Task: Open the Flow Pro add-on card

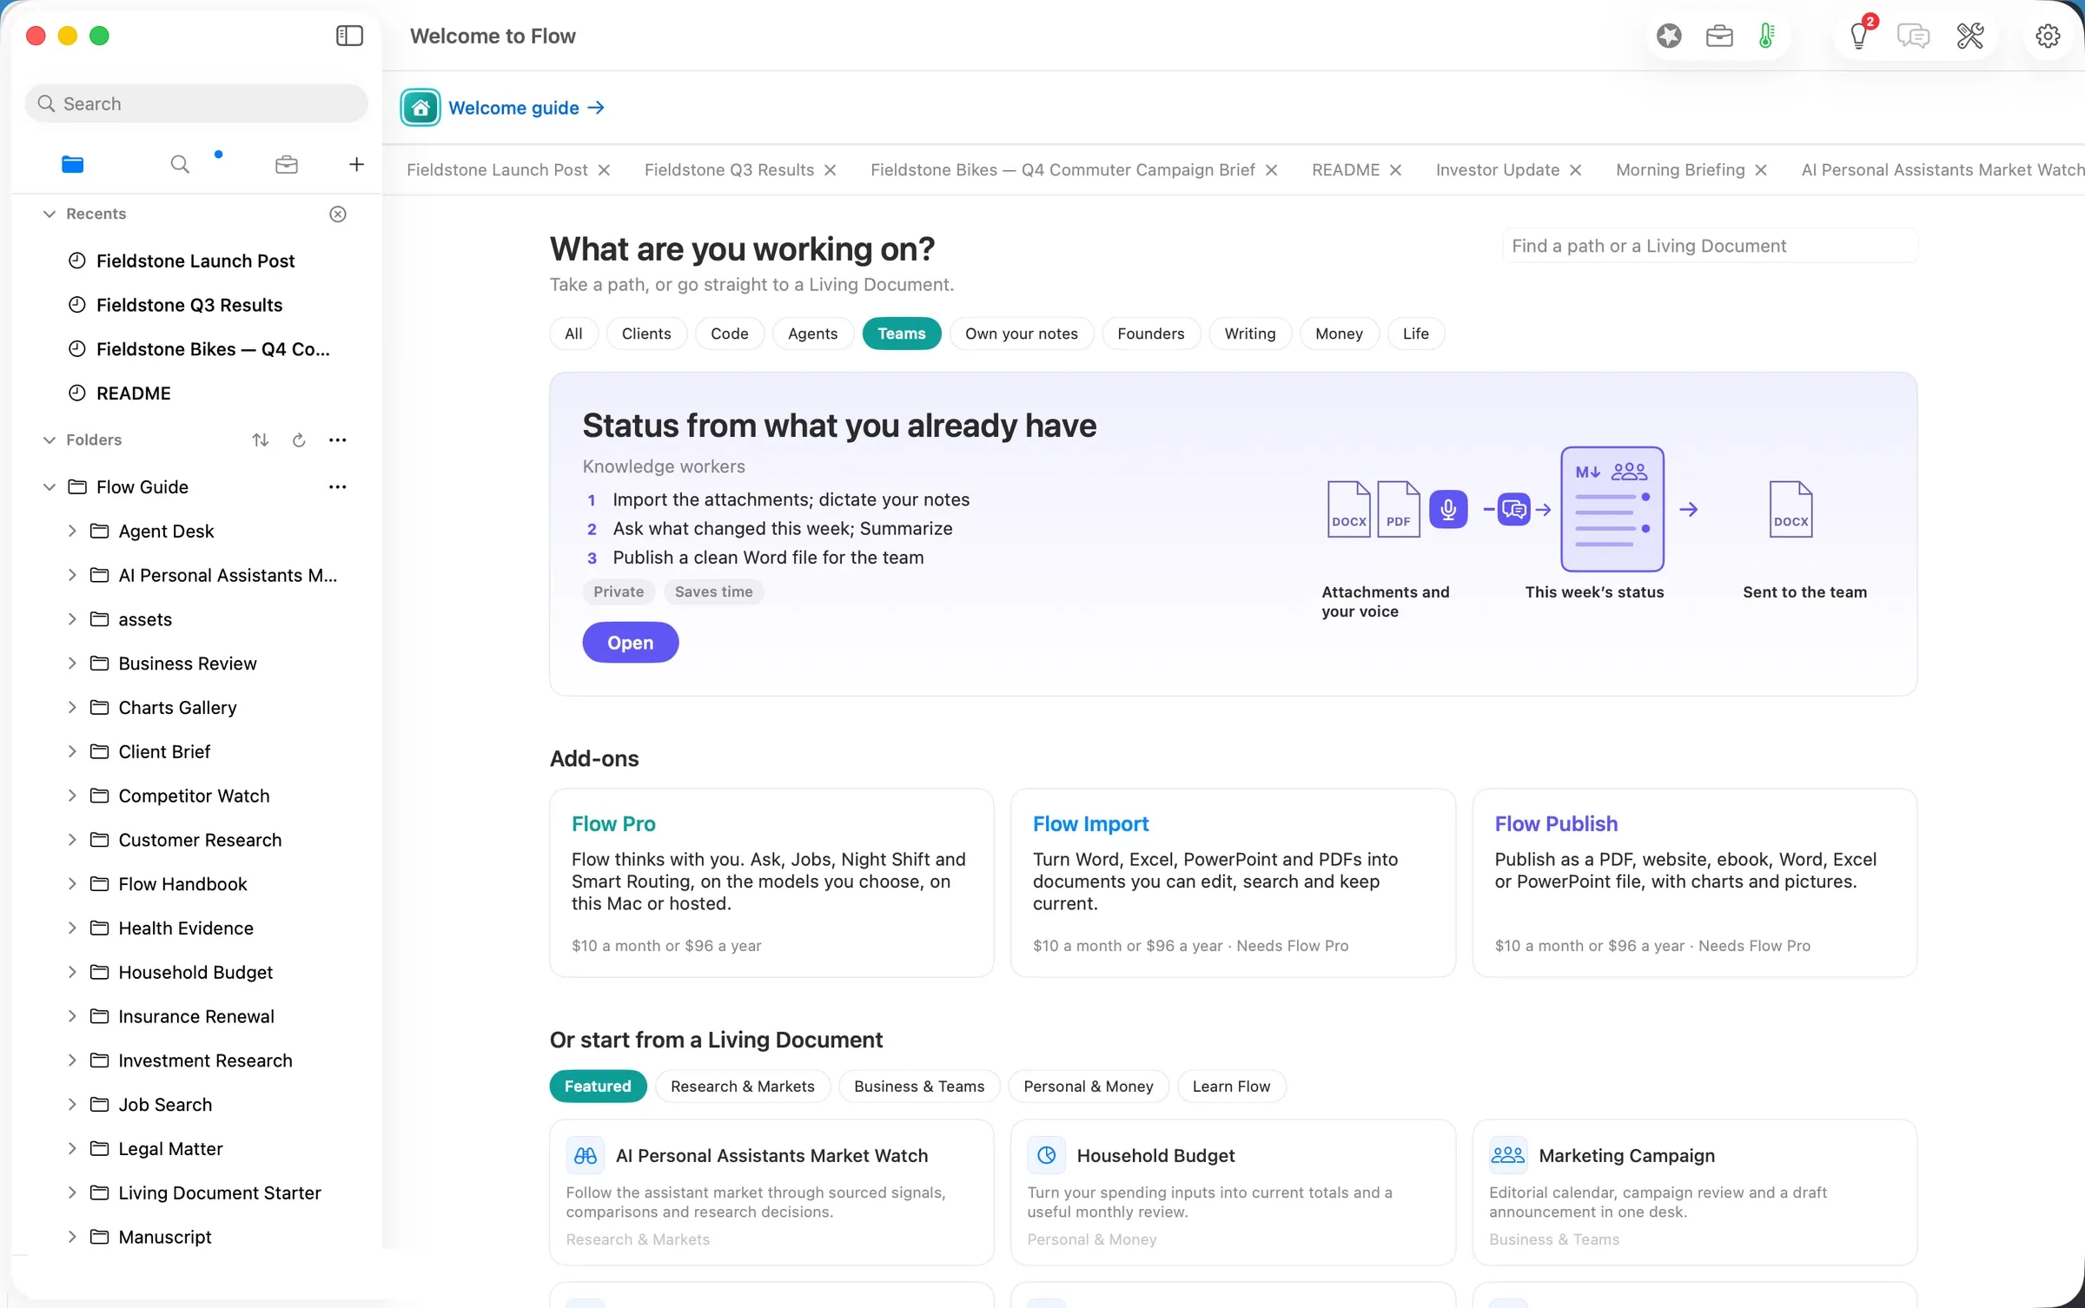Action: click(771, 882)
